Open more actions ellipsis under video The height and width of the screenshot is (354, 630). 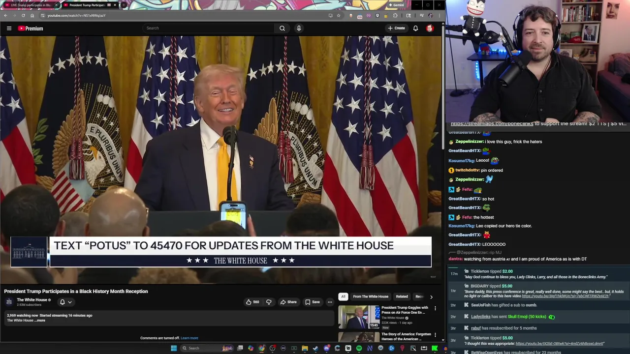tap(330, 302)
